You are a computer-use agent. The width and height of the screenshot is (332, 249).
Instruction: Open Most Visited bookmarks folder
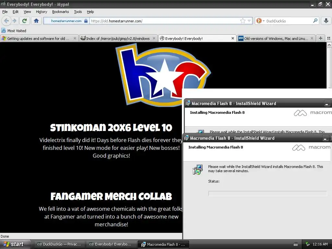pos(14,31)
